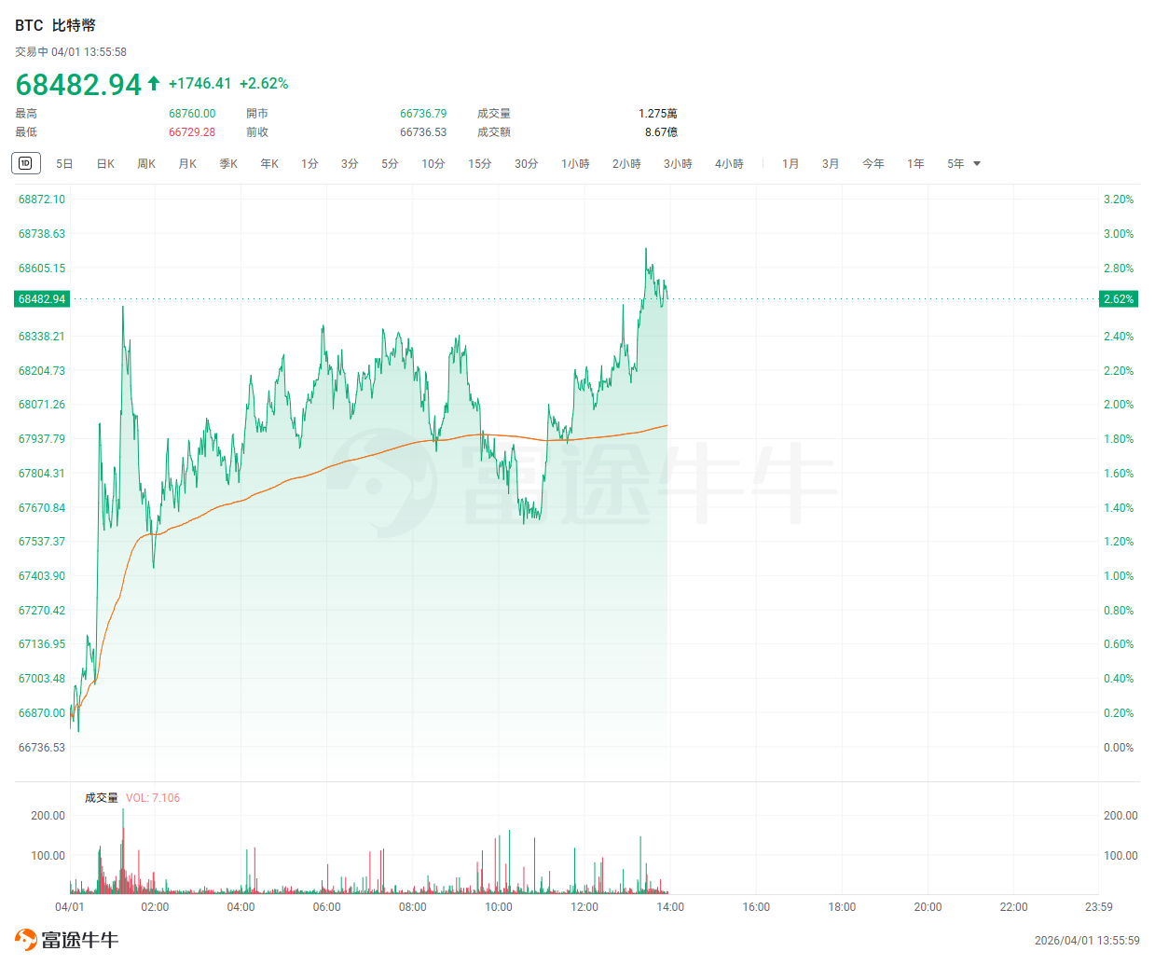Switch to 月K monthly chart

[x=187, y=164]
